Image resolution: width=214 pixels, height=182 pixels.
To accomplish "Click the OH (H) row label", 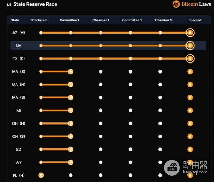I will 19,123.
